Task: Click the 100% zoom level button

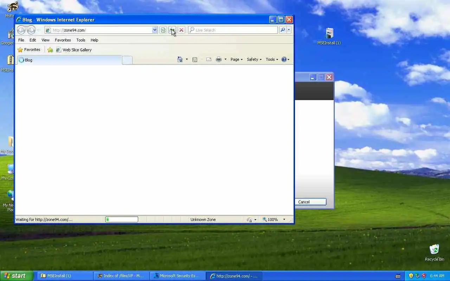Action: pyautogui.click(x=271, y=220)
